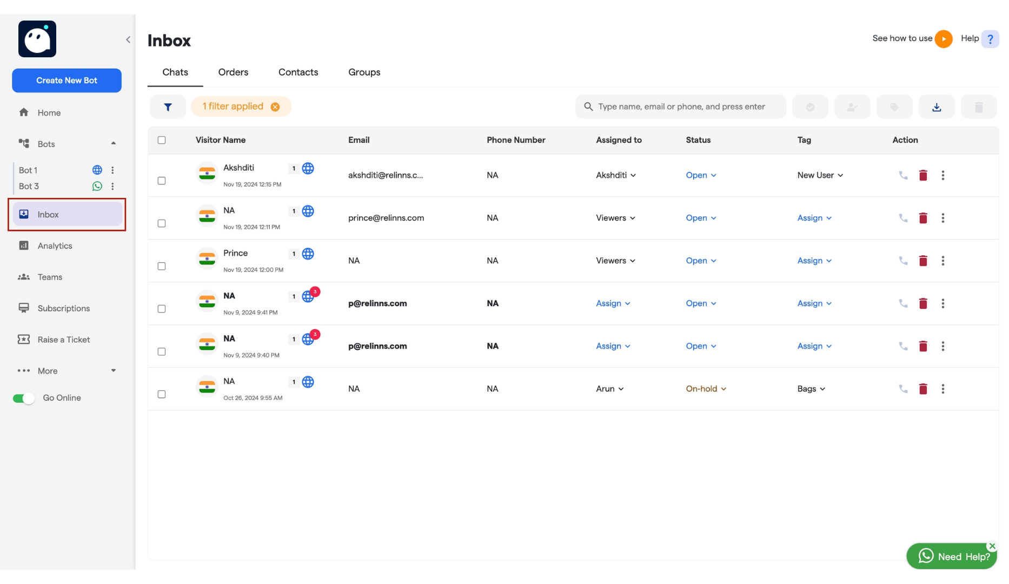Click phone icon in Prince's row
This screenshot has width=1009, height=584.
(x=903, y=261)
